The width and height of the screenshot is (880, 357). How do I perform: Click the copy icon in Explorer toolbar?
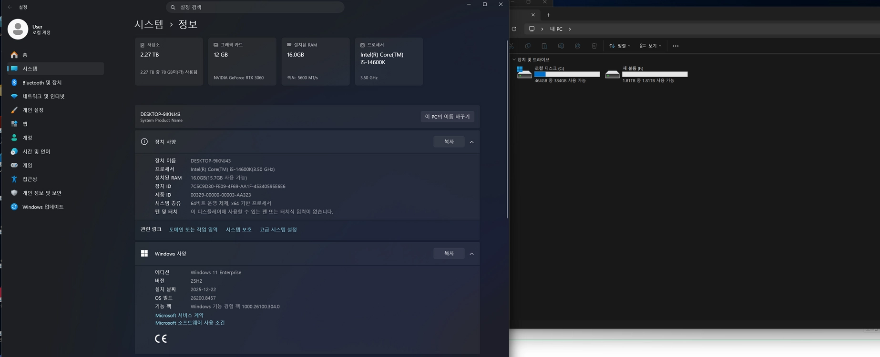tap(528, 46)
